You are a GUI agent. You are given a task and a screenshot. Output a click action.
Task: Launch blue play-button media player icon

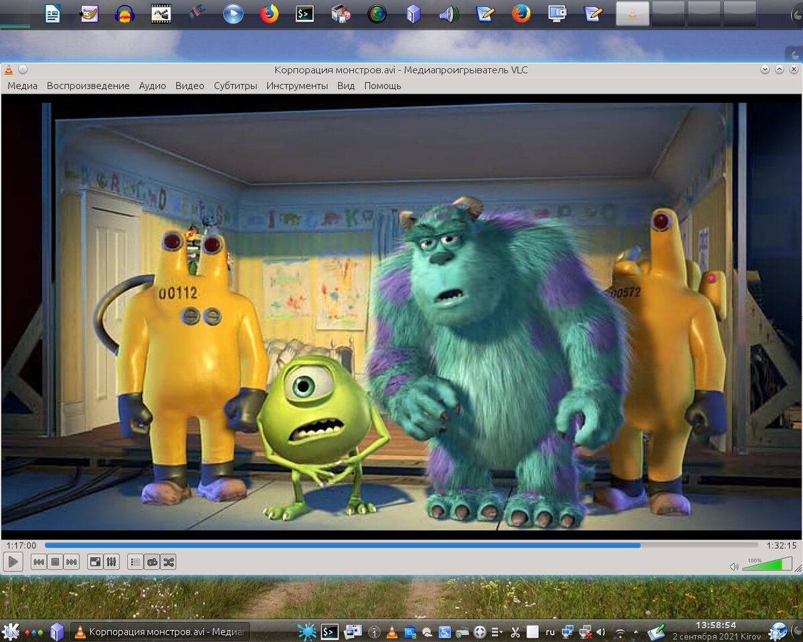click(233, 13)
